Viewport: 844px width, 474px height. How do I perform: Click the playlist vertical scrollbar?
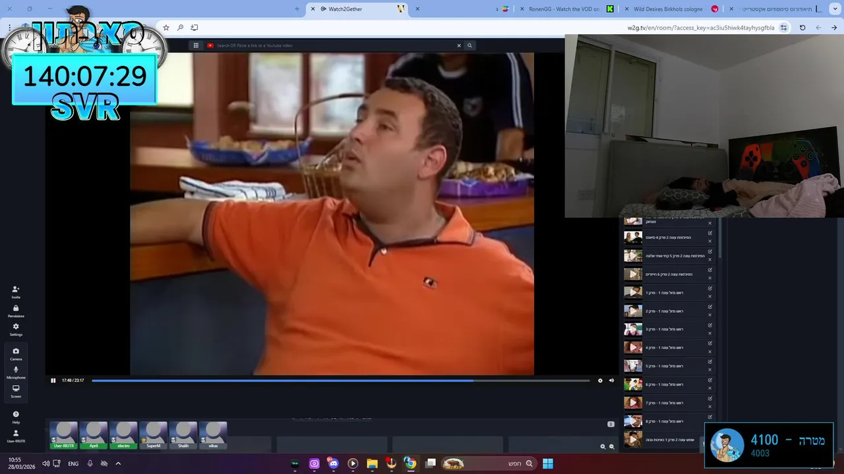[719, 238]
